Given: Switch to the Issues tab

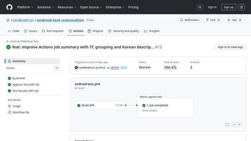Looking at the screenshot, I should click(x=30, y=31).
